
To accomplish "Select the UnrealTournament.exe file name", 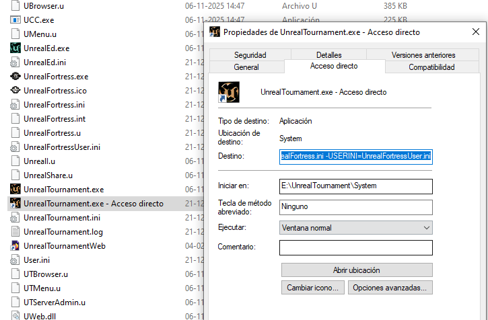I will coord(63,190).
